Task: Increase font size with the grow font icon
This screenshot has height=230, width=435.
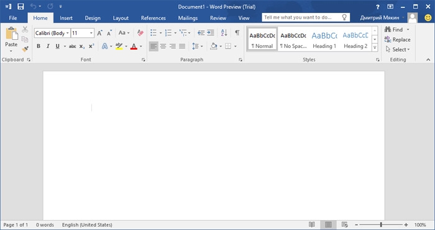Action: 99,33
